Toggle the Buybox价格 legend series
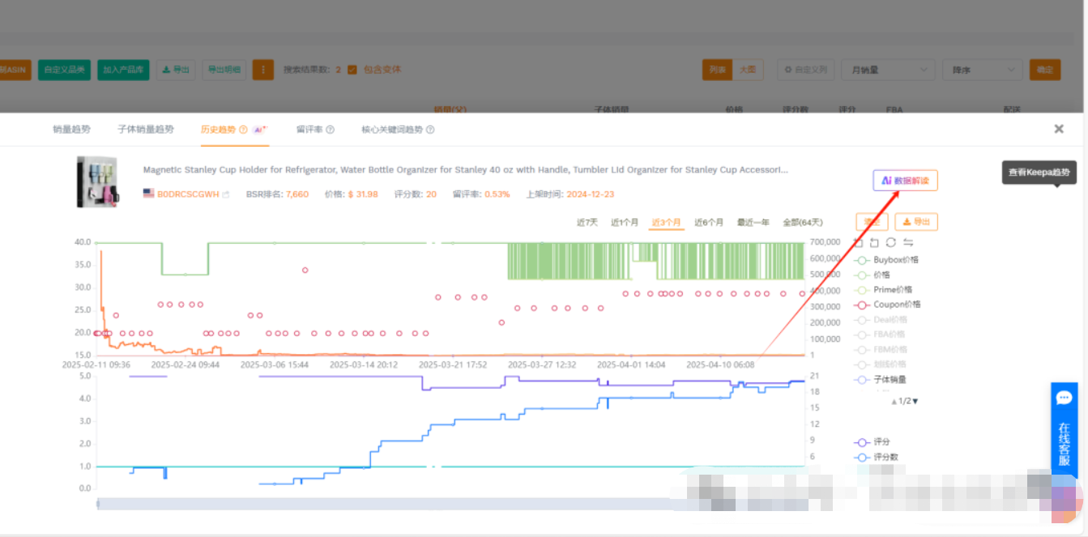 point(886,260)
